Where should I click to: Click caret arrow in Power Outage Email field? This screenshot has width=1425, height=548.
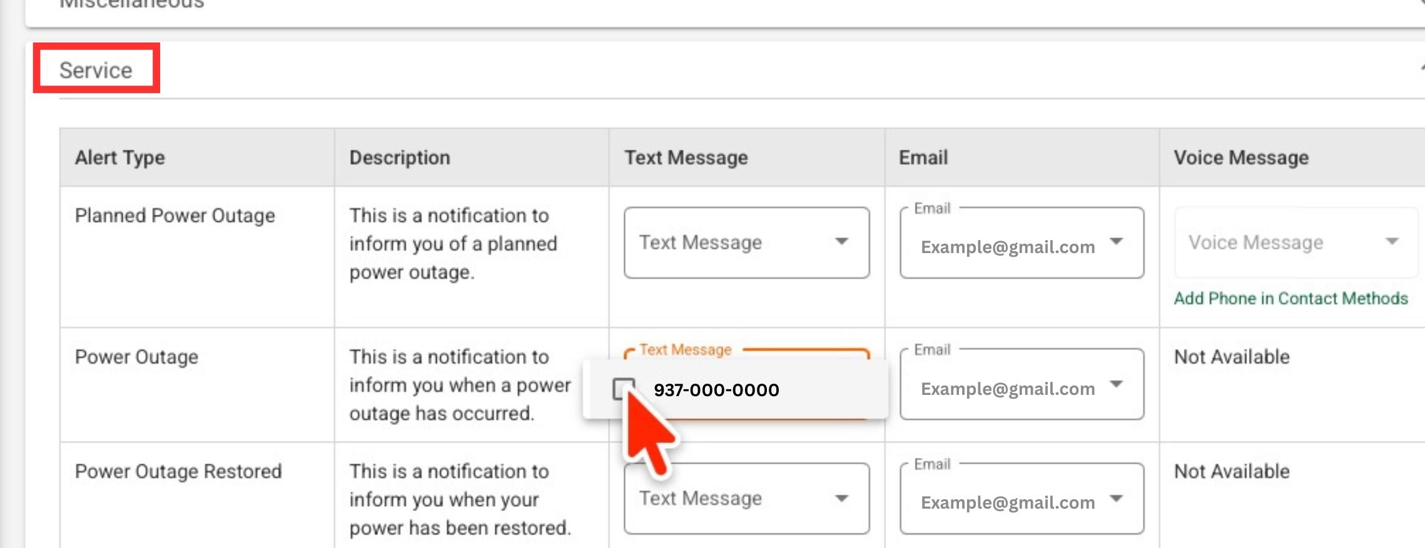click(x=1117, y=384)
